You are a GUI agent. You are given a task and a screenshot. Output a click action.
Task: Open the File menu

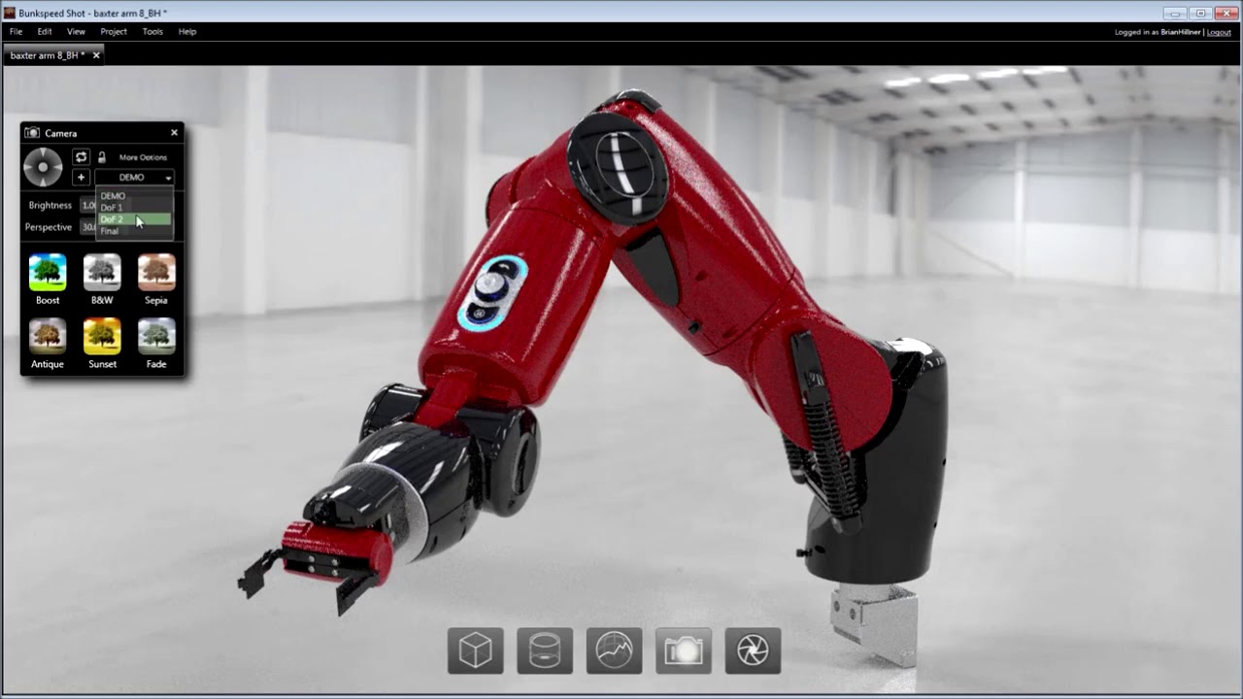(17, 32)
